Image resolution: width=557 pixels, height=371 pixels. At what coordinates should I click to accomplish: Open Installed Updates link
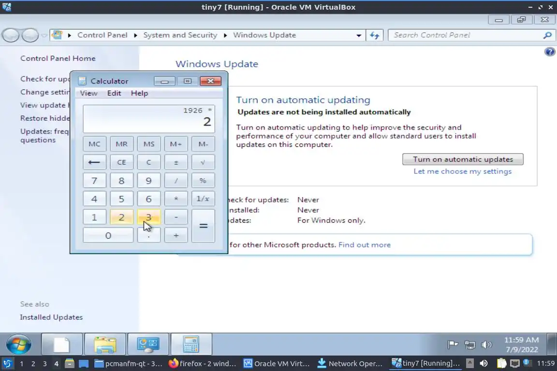pos(51,317)
